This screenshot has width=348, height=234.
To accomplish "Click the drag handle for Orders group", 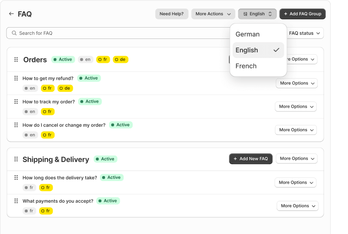I will pyautogui.click(x=16, y=60).
